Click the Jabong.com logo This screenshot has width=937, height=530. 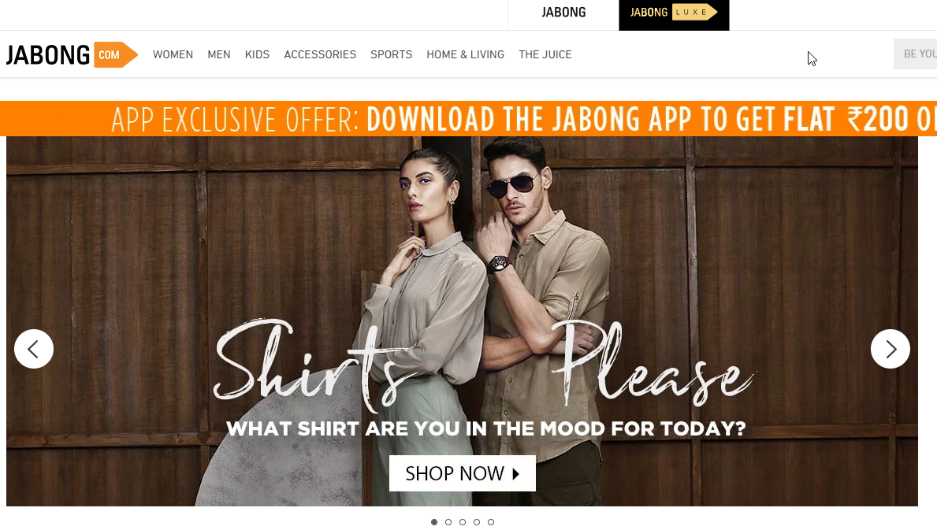pyautogui.click(x=72, y=55)
